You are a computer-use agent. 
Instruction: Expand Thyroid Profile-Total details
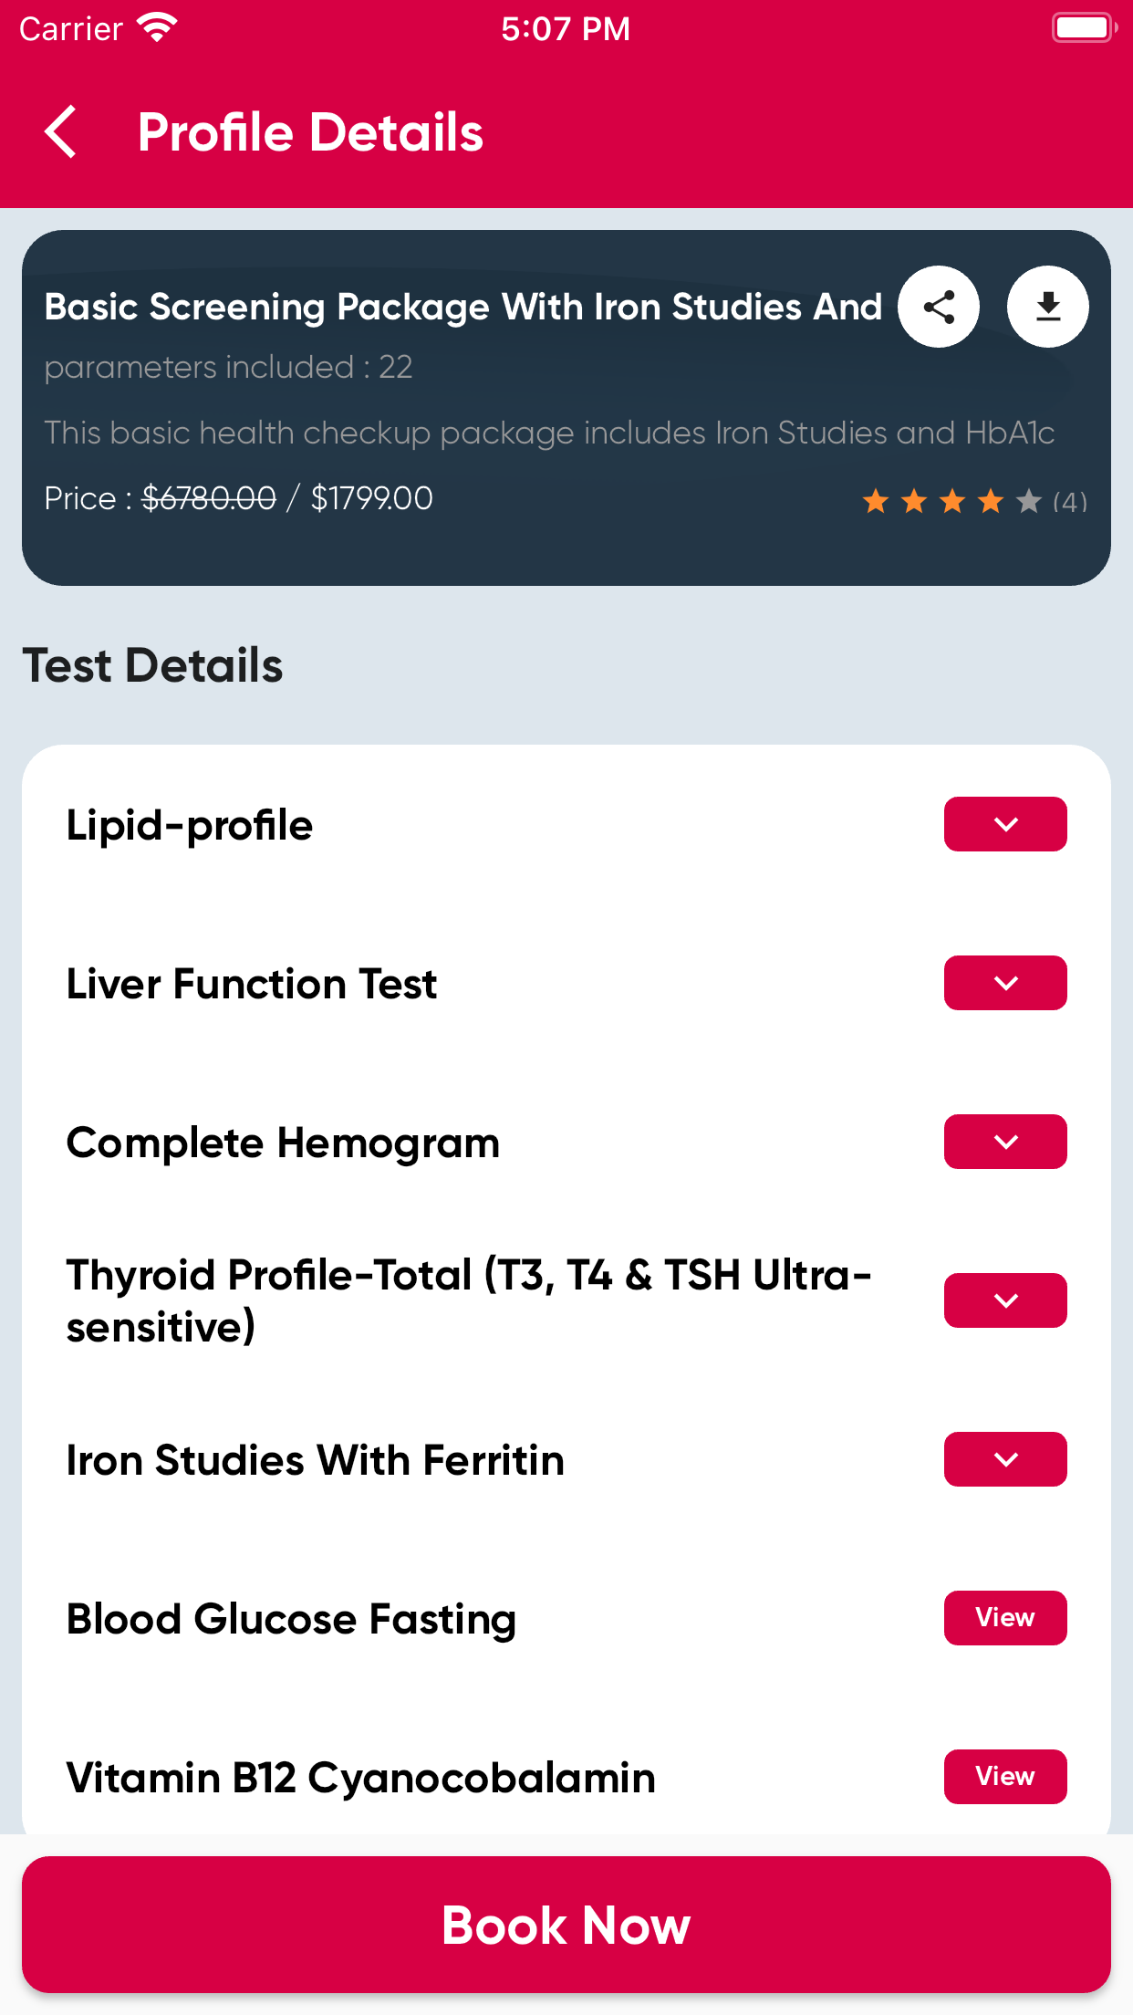point(1005,1300)
